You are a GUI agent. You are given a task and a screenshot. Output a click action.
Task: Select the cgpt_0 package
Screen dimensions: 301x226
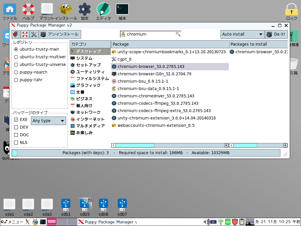[170, 59]
